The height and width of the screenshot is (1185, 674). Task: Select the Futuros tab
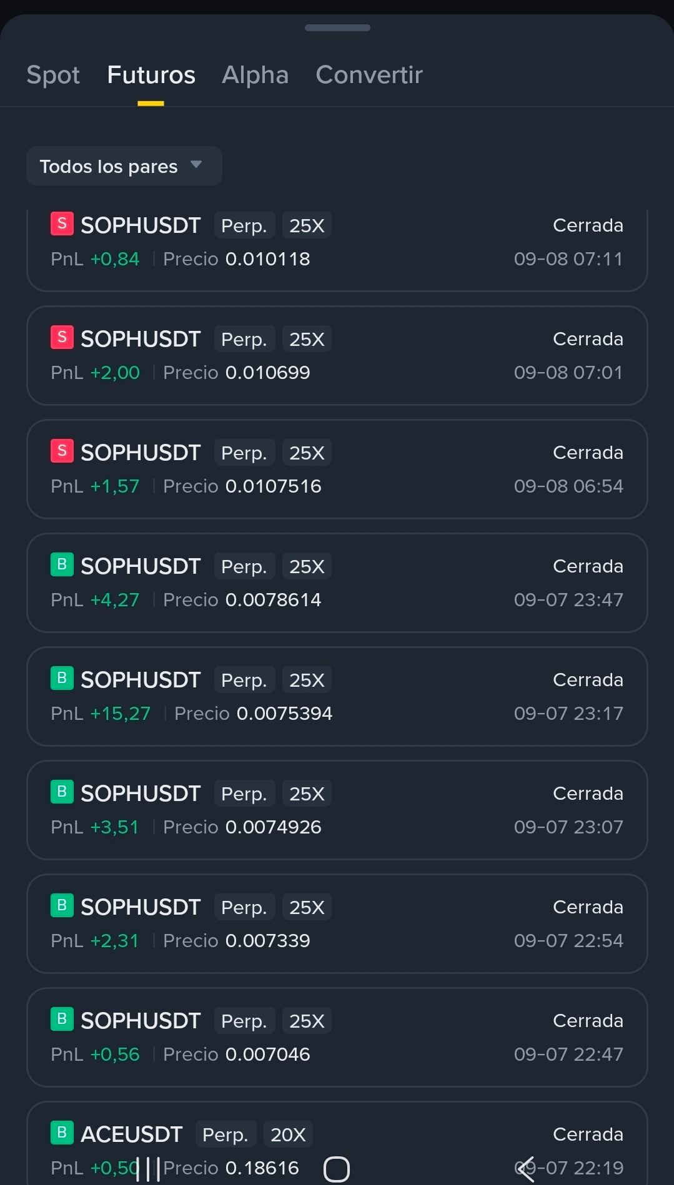pos(151,75)
